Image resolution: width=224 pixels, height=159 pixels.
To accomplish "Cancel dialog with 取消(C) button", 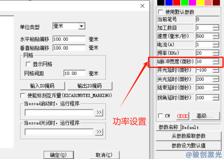I will pyautogui.click(x=105, y=155).
